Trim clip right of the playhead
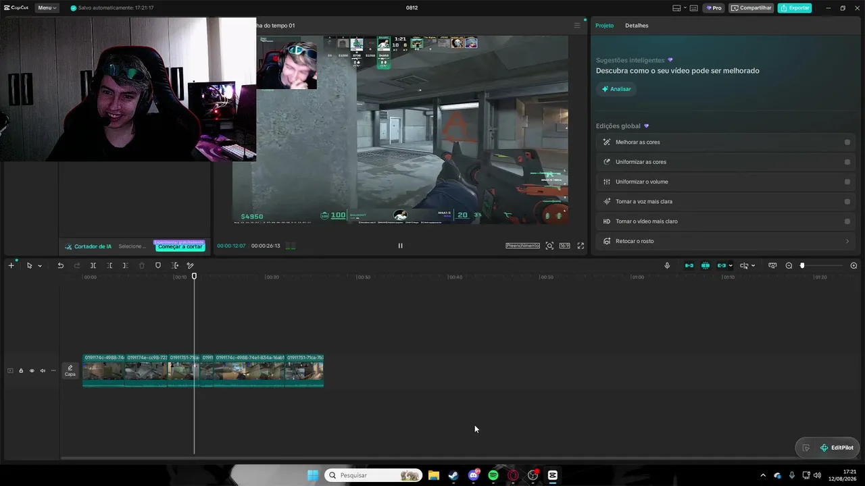The width and height of the screenshot is (865, 486). point(125,265)
